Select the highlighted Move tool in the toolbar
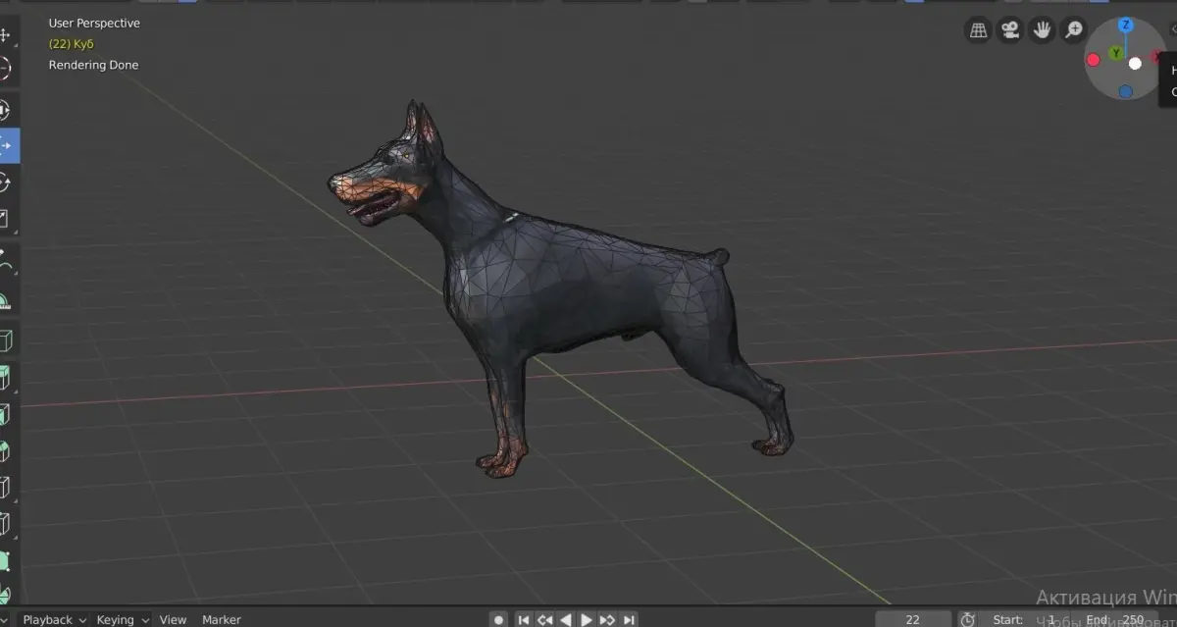The image size is (1177, 627). click(8, 145)
